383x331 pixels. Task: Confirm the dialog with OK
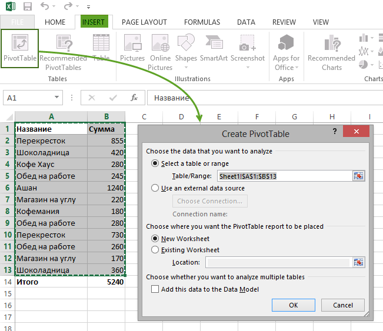294,305
